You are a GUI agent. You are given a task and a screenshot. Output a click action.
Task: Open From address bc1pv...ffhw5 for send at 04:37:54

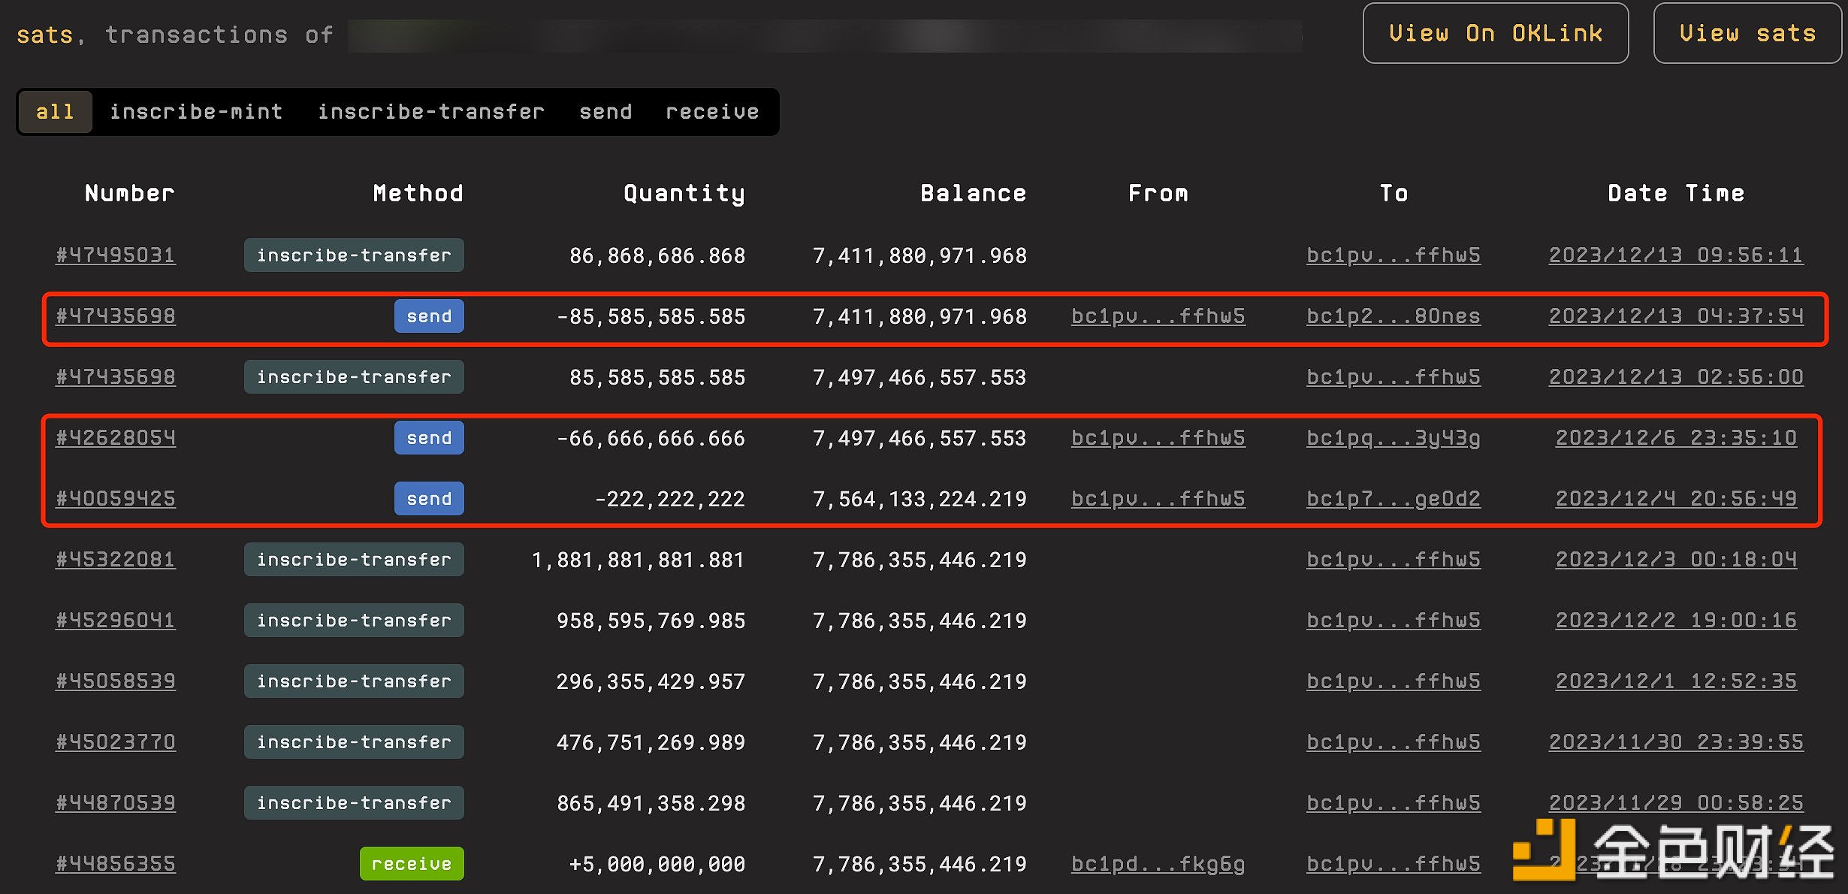[1158, 316]
